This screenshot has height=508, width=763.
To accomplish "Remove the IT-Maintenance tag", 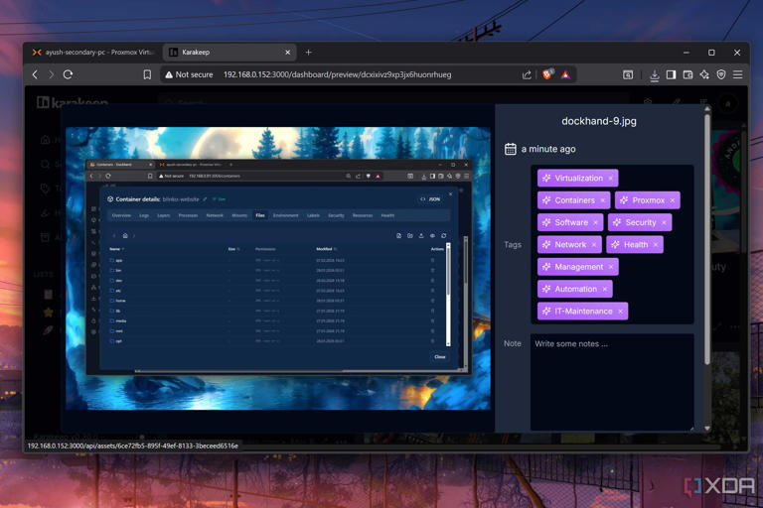I will coord(620,312).
